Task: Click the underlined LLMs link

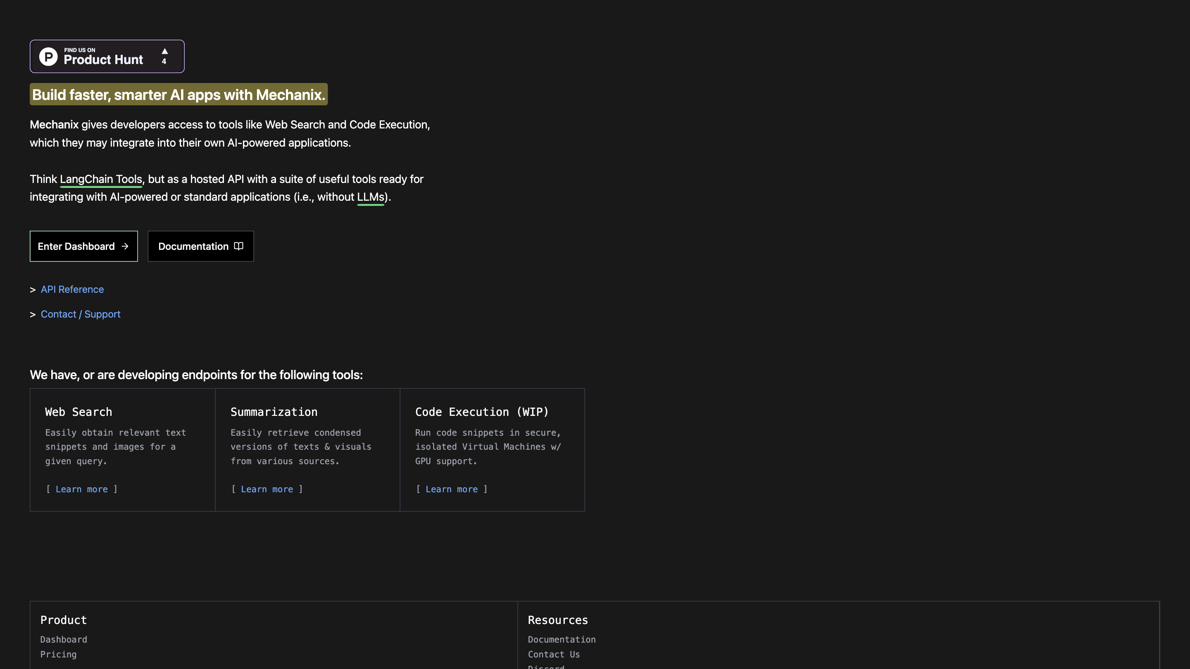Action: 371,197
